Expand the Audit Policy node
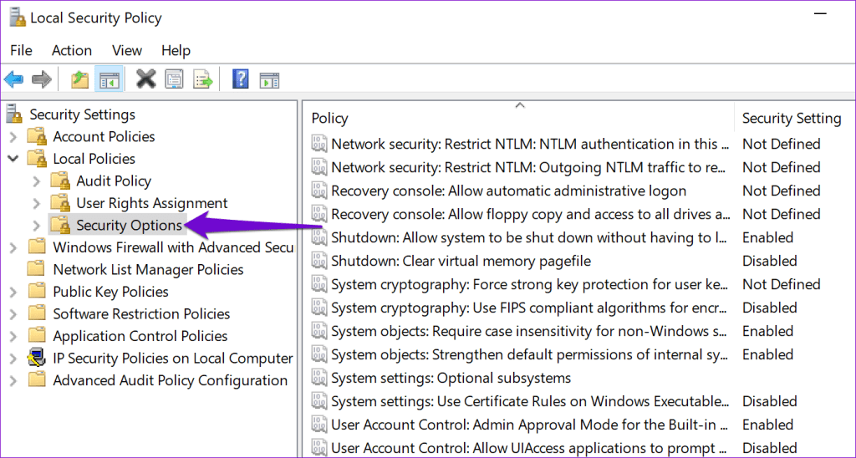The width and height of the screenshot is (856, 458). 36,181
